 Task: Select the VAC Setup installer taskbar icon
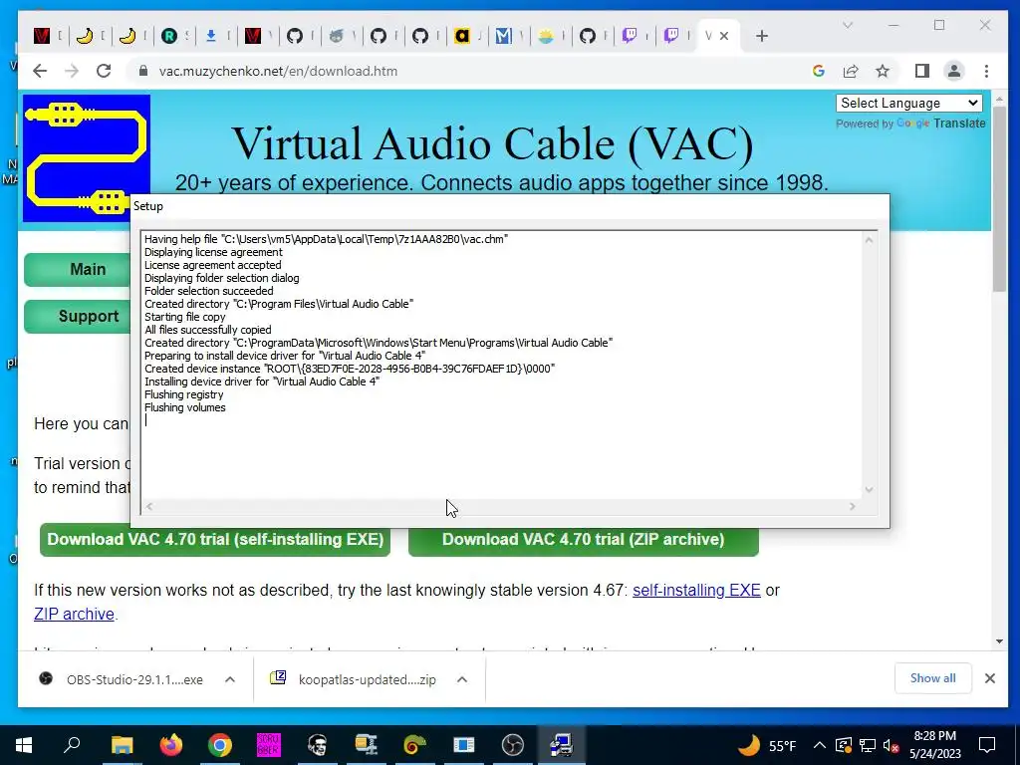click(x=561, y=745)
